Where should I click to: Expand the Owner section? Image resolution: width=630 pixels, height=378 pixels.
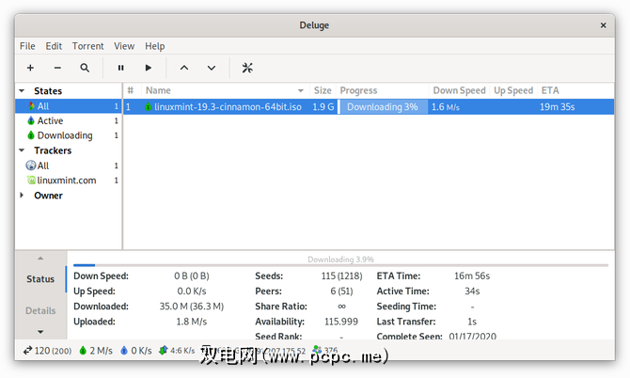tap(22, 196)
